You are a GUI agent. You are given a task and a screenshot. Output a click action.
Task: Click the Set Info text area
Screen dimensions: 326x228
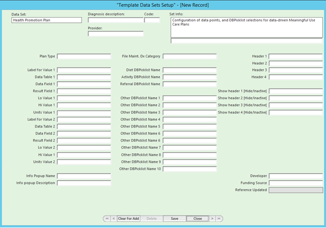[247, 27]
